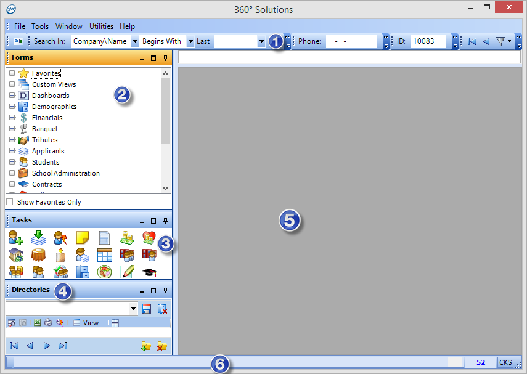Click the pencil on paper task icon
The height and width of the screenshot is (374, 527).
(x=127, y=272)
